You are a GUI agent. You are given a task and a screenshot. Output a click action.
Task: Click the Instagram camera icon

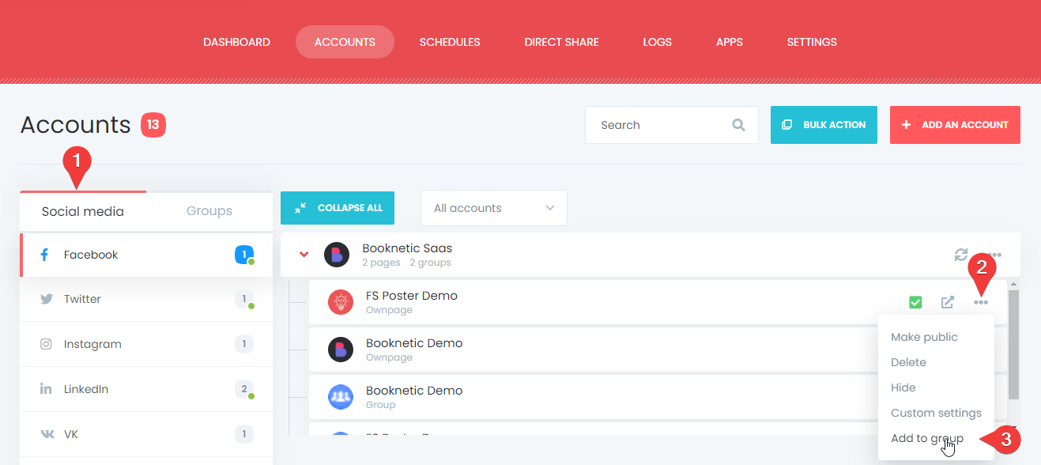[x=47, y=344]
